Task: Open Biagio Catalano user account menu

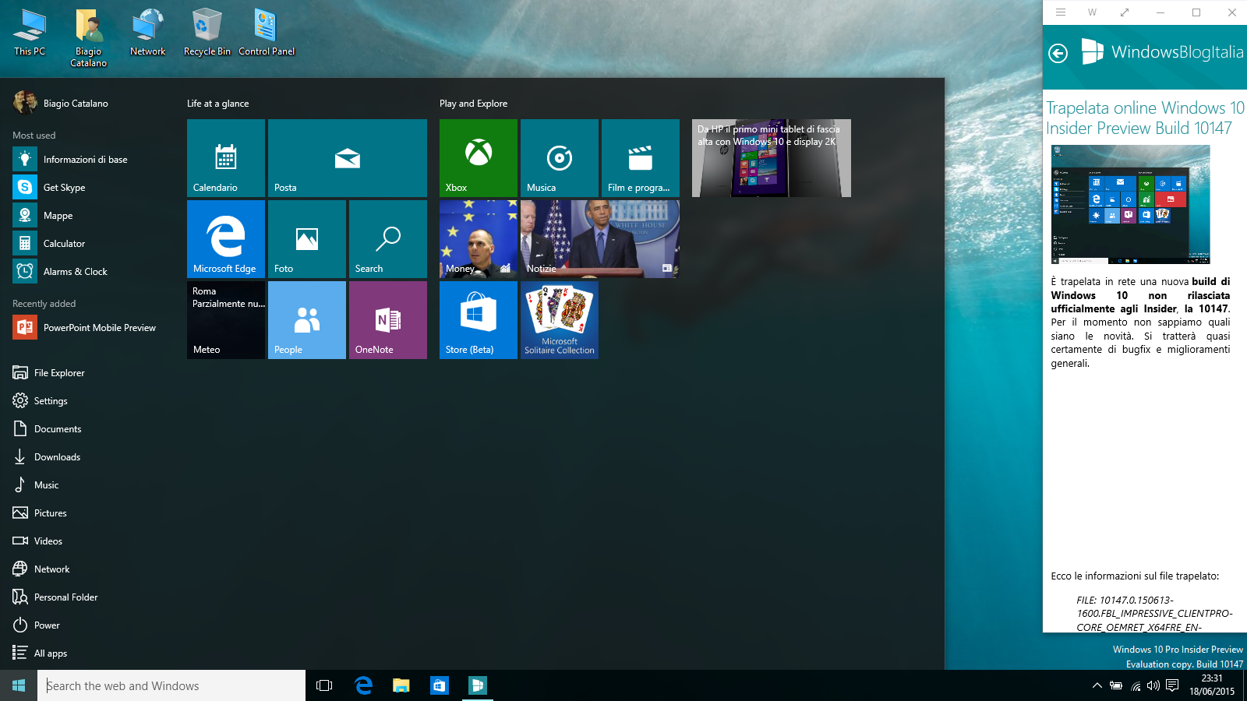Action: click(61, 103)
